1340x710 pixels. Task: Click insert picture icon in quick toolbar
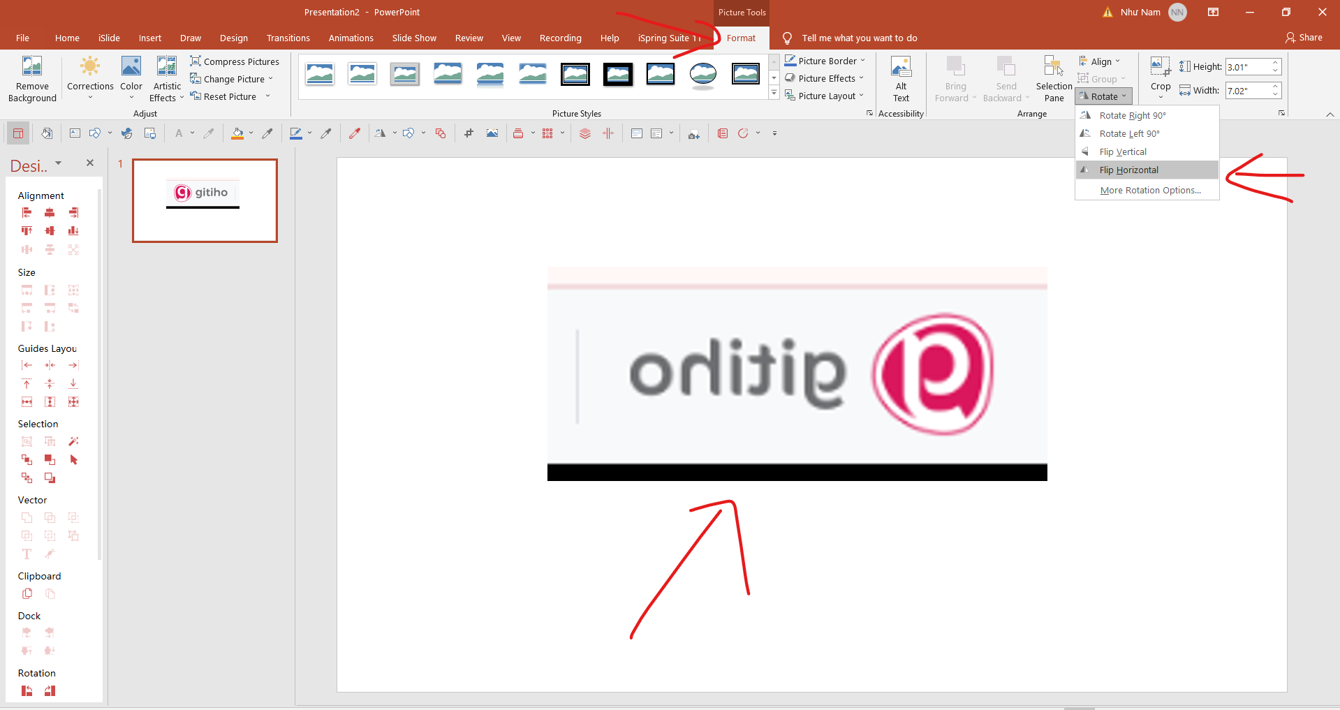[x=492, y=133]
